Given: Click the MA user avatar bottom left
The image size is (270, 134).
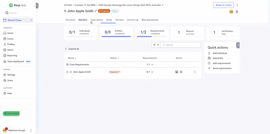Looking at the screenshot, I should (x=5, y=130).
